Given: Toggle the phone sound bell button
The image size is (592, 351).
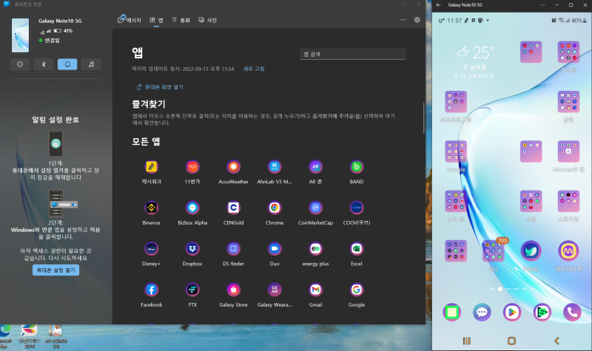Looking at the screenshot, I should (x=67, y=64).
